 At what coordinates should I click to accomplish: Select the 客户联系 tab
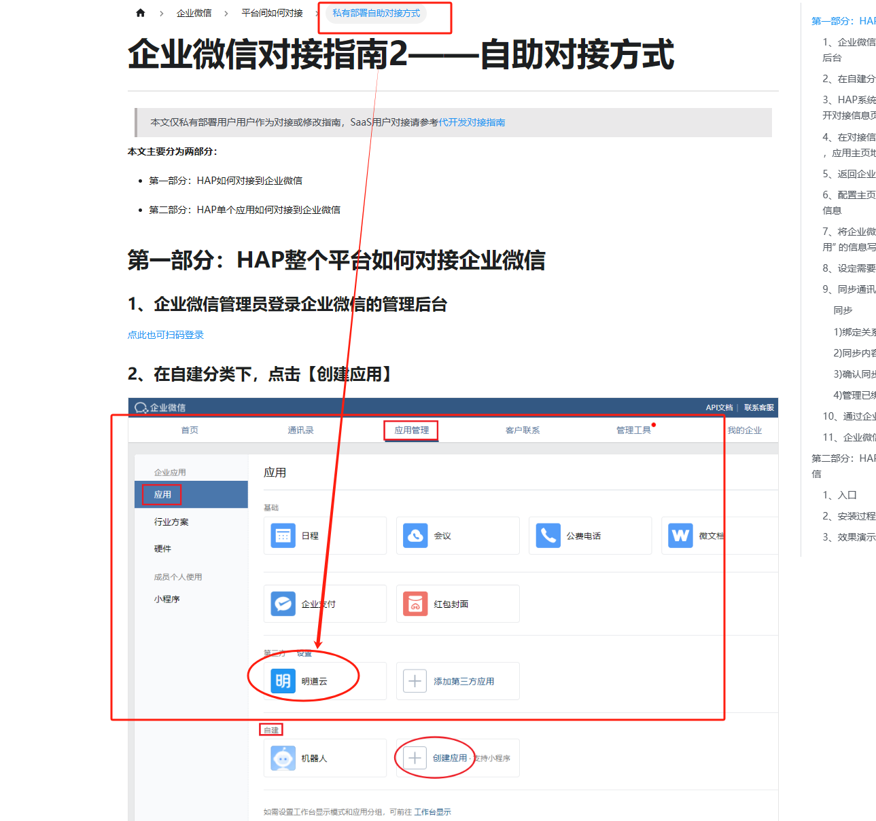pos(523,430)
